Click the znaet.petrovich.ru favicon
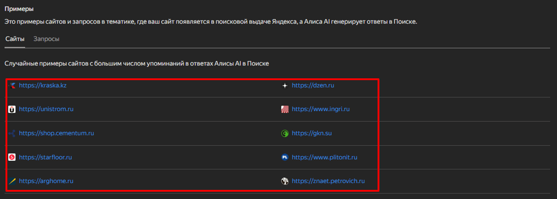Viewport: 557px width, 199px height. [285, 181]
